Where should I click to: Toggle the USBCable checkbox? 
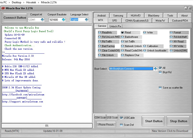[121, 118]
